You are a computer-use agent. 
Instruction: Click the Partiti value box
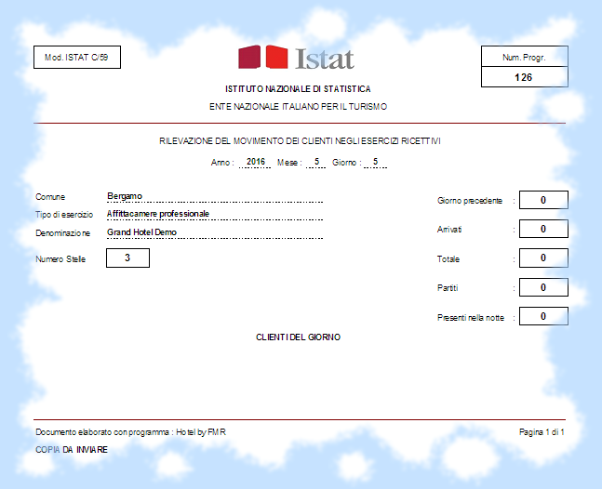pyautogui.click(x=543, y=287)
